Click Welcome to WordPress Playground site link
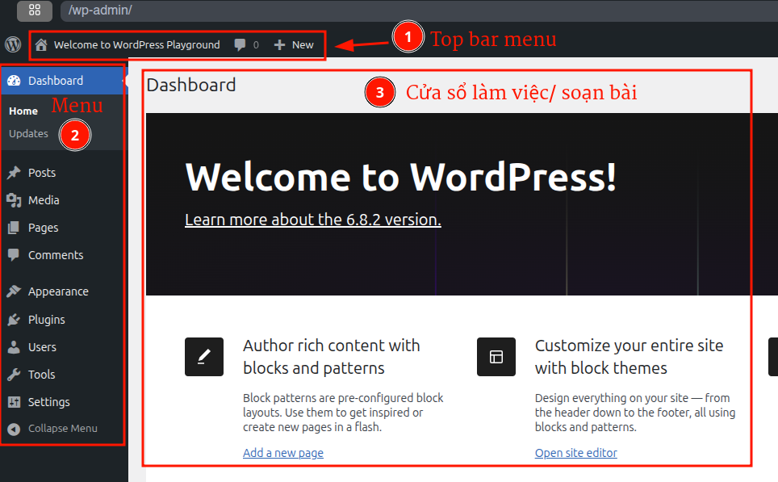Viewport: 778px width, 482px height. pyautogui.click(x=136, y=44)
